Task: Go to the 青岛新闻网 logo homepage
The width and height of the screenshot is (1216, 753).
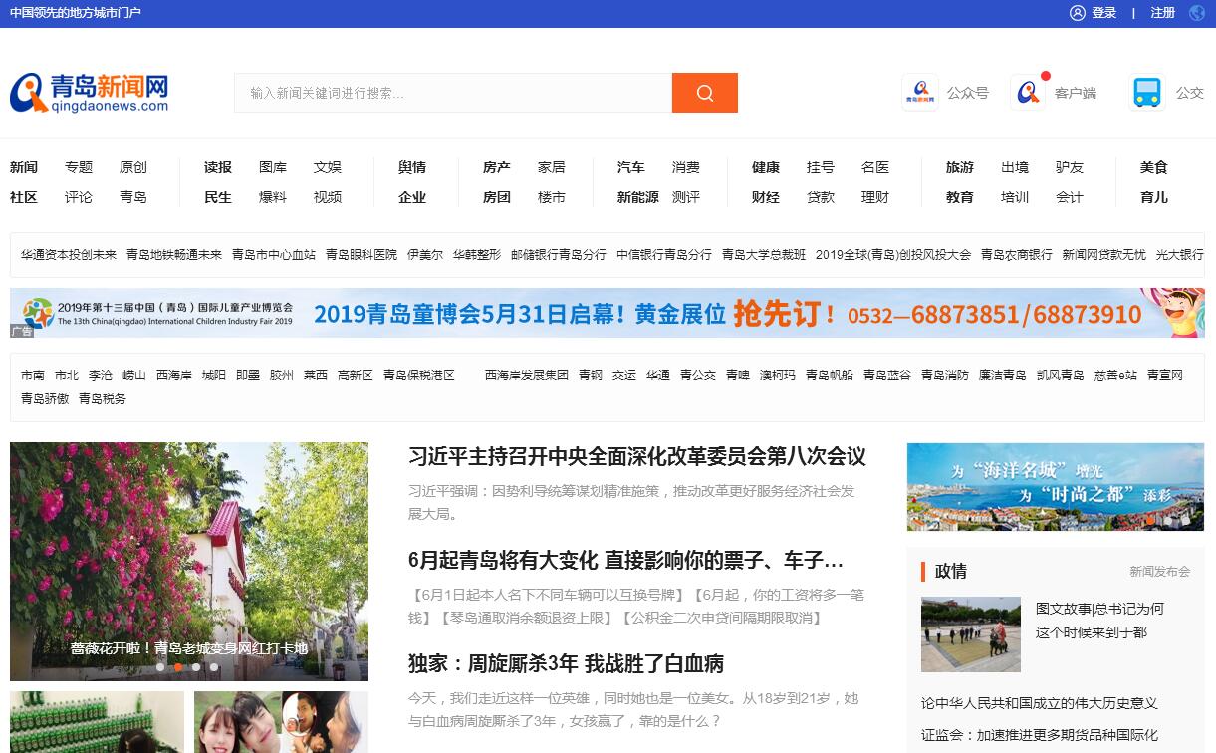Action: point(90,93)
